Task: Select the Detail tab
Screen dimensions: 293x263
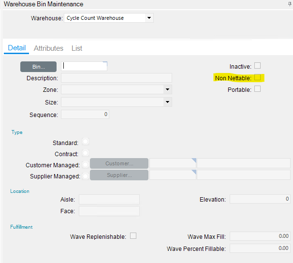Action: point(17,48)
